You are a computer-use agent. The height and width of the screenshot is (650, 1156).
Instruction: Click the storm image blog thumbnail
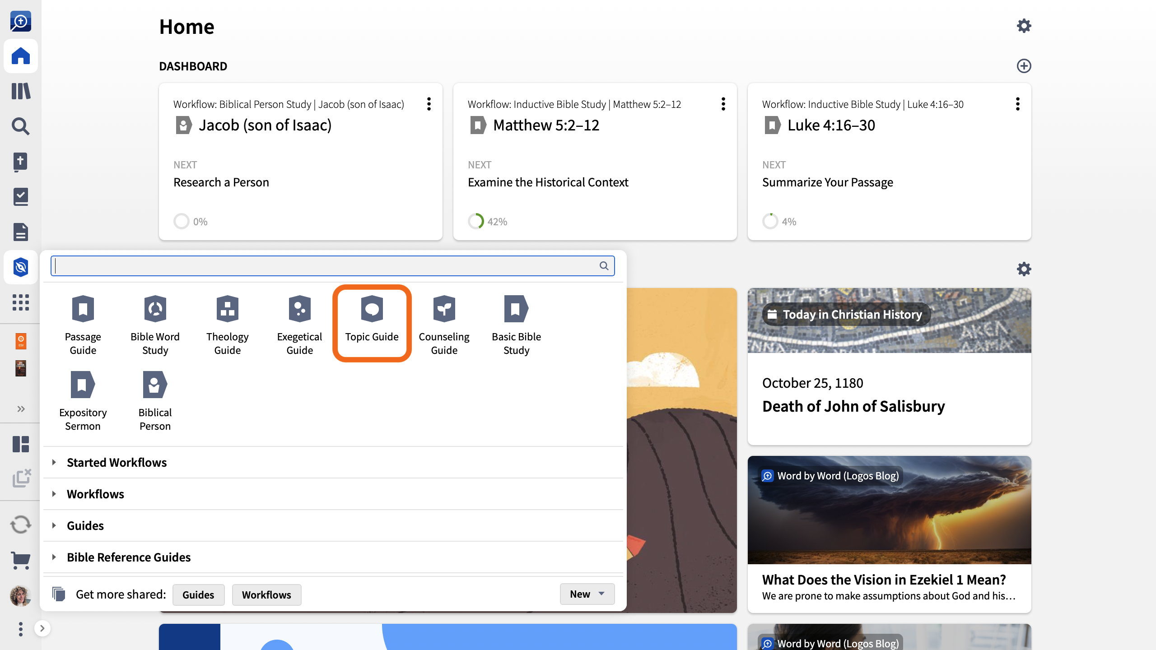click(x=890, y=510)
